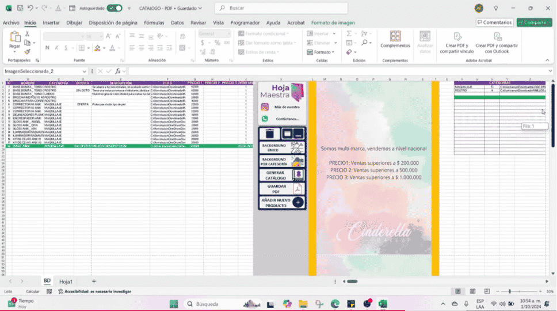Open the Insertar cells dropdown
Image resolution: width=557 pixels, height=311 pixels.
pos(322,33)
